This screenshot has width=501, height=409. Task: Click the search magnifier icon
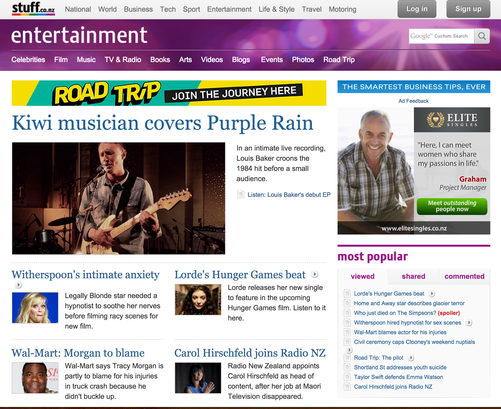click(482, 36)
